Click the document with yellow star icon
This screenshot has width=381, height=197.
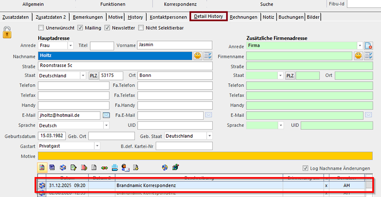point(135,167)
